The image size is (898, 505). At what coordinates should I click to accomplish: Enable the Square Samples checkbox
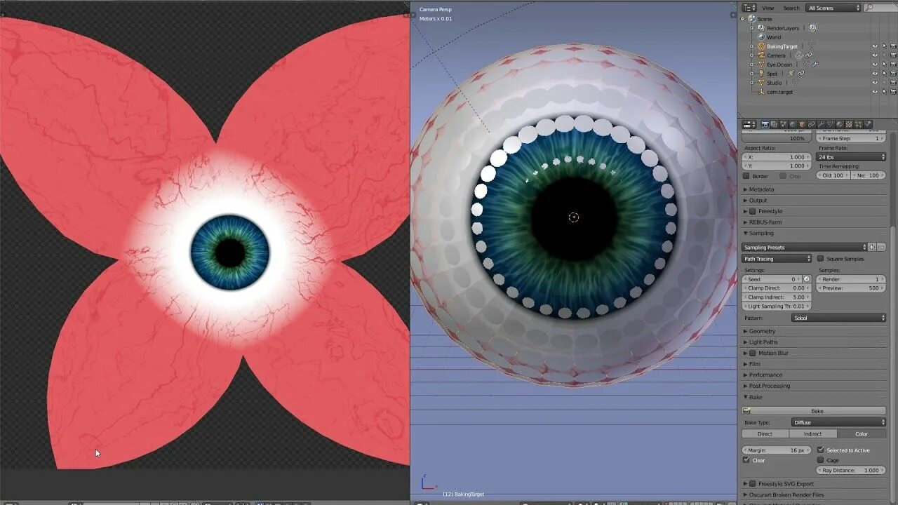pos(821,259)
